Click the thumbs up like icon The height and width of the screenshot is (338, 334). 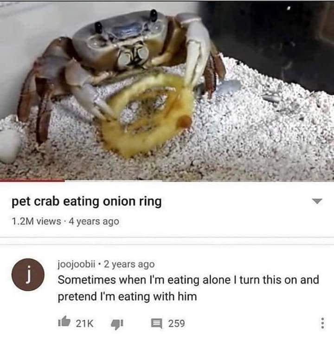64,322
